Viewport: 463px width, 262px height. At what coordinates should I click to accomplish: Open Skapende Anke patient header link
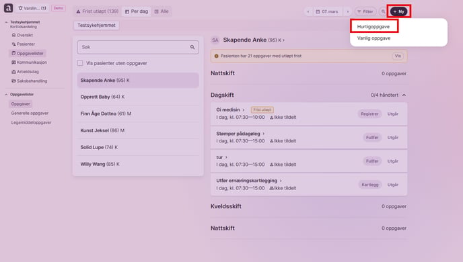(254, 40)
